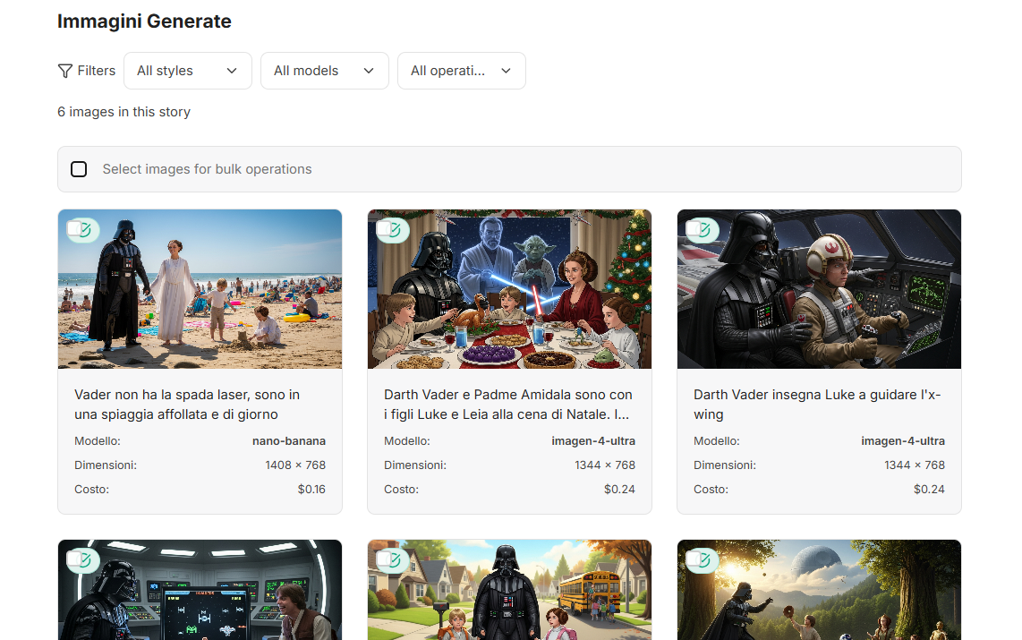Click the green badge on the arcade console image
The image size is (1022, 640).
click(x=85, y=560)
